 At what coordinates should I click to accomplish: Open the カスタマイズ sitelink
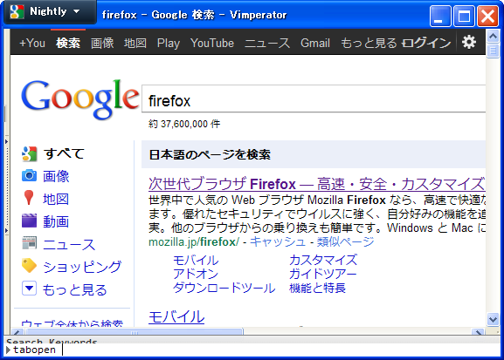click(323, 260)
